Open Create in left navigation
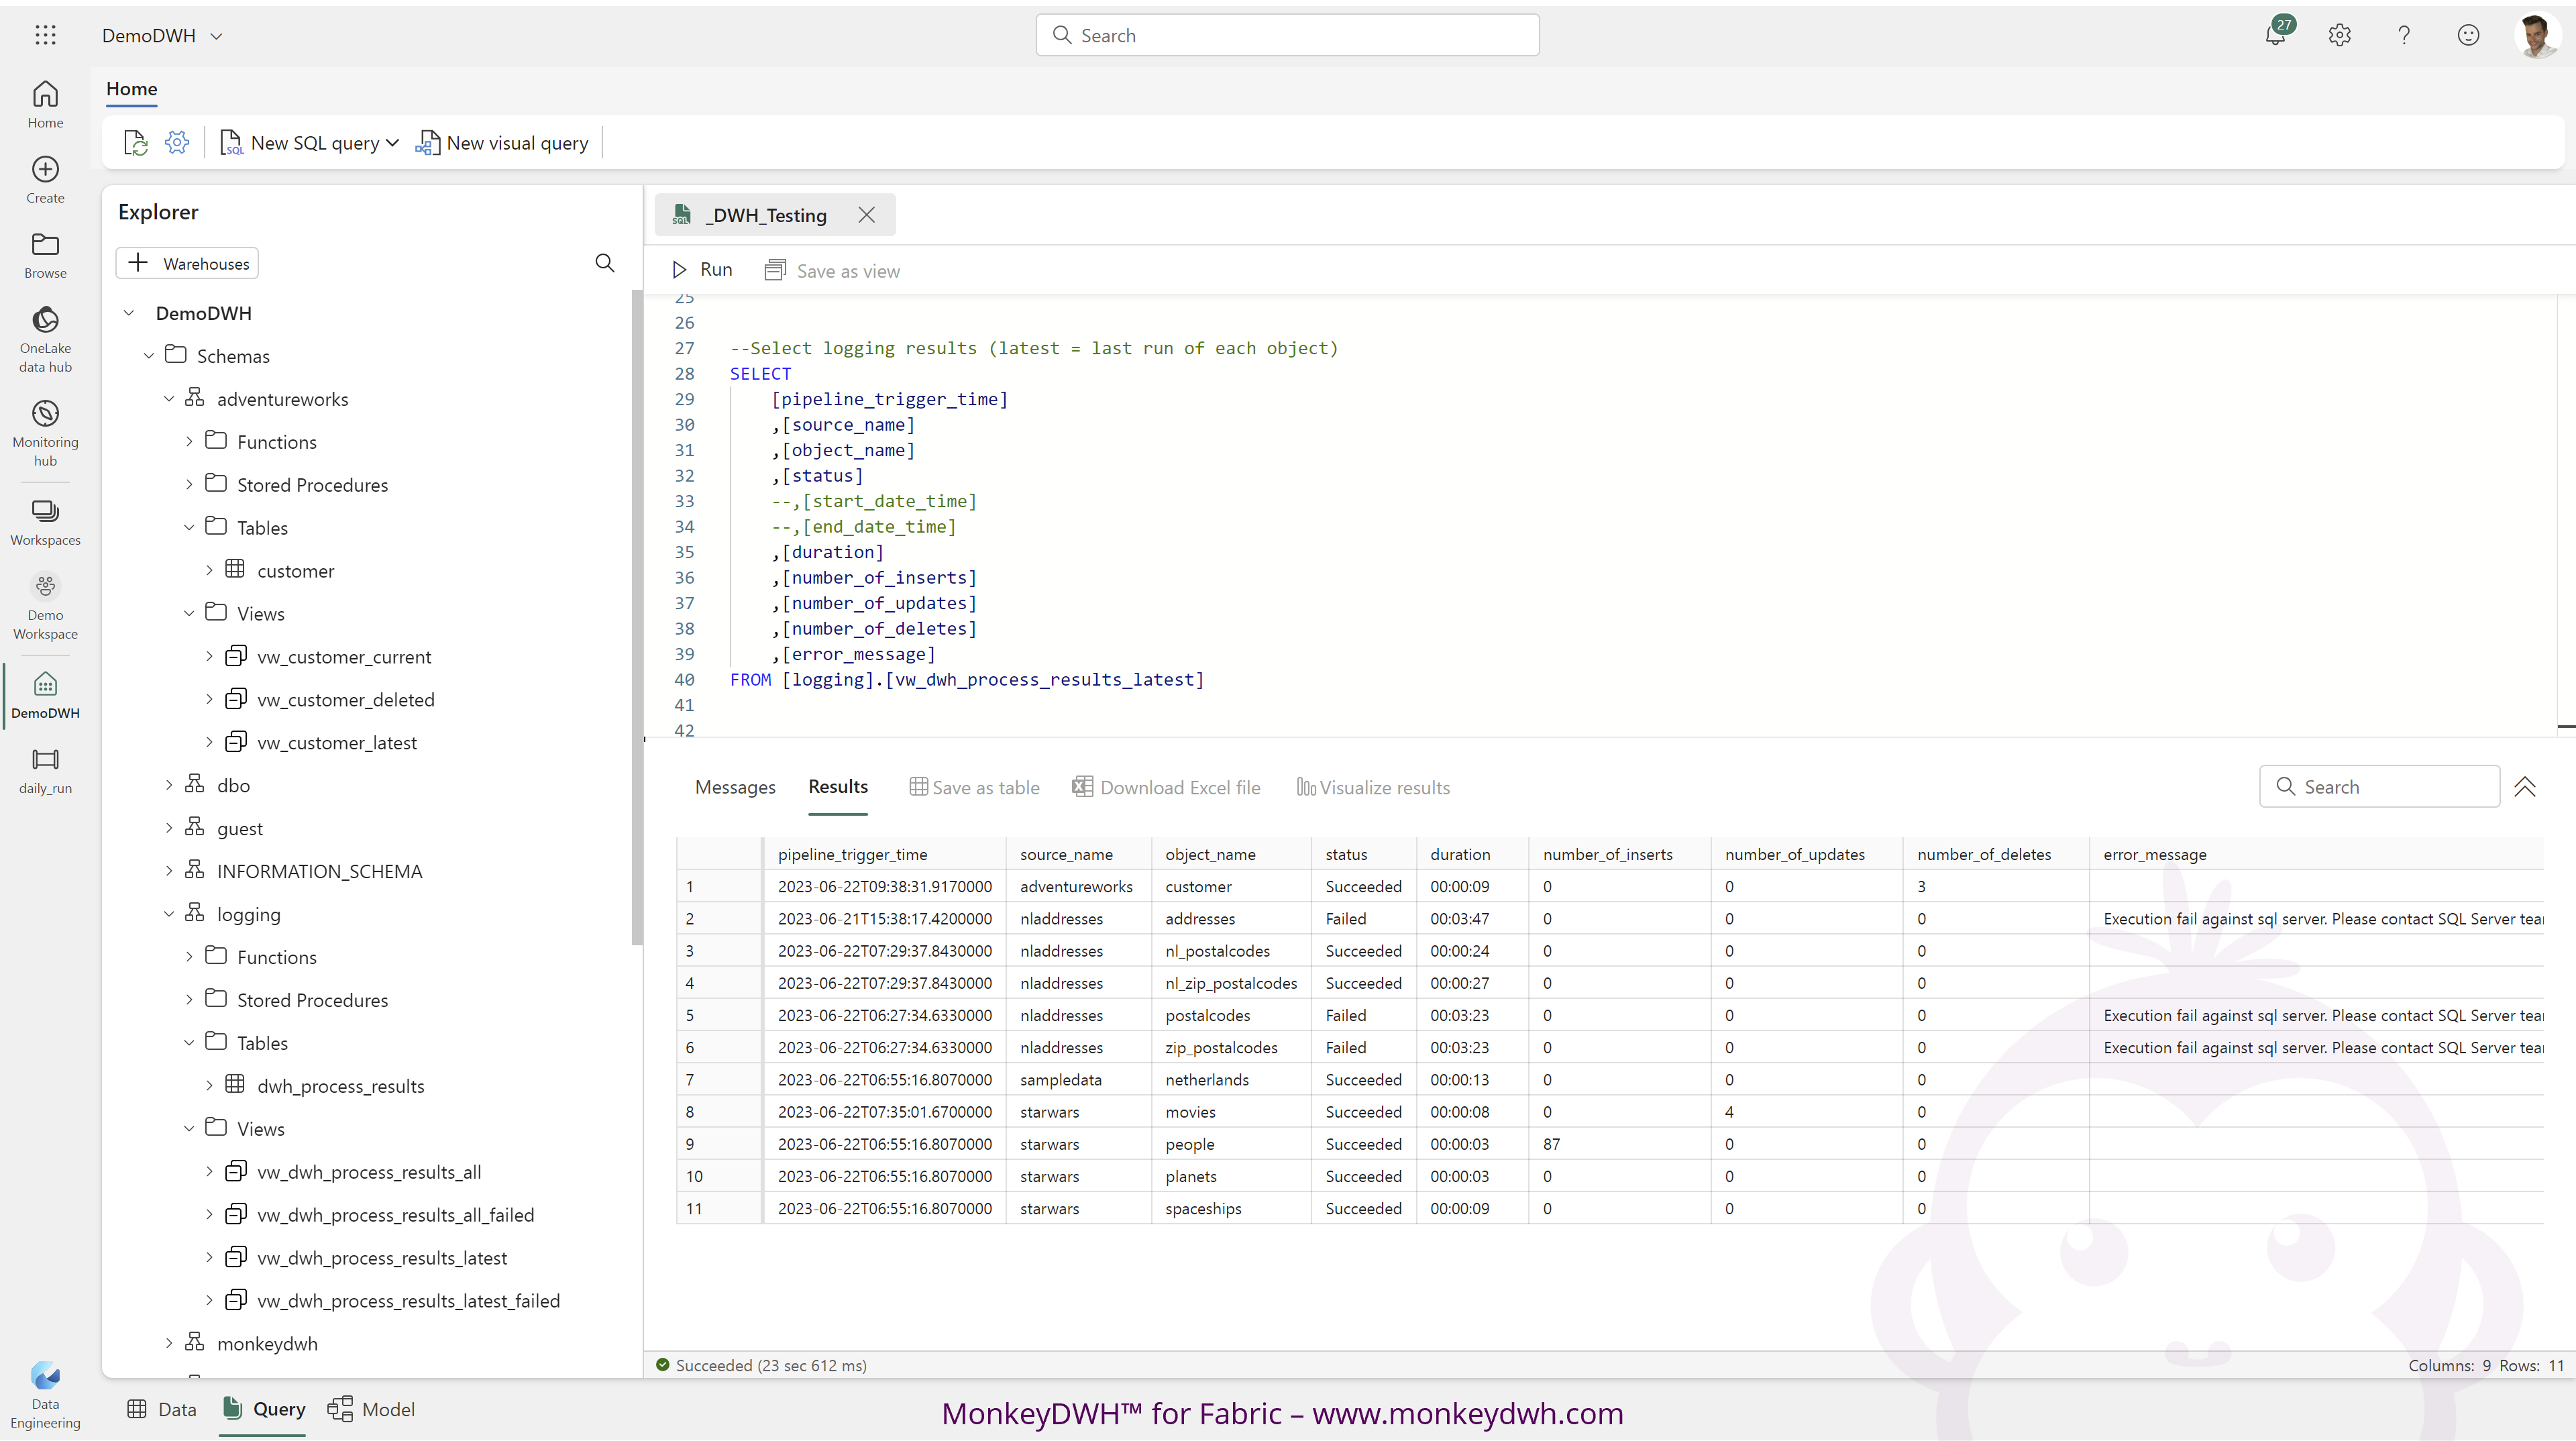The image size is (2576, 1441). tap(45, 180)
